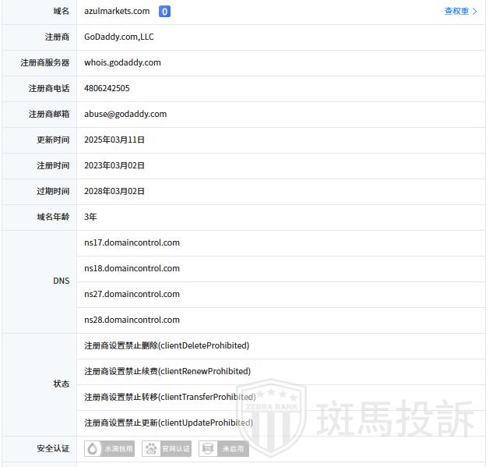489x467 pixels.
Task: Click the expiry date 2028年03月02日
Action: [114, 191]
